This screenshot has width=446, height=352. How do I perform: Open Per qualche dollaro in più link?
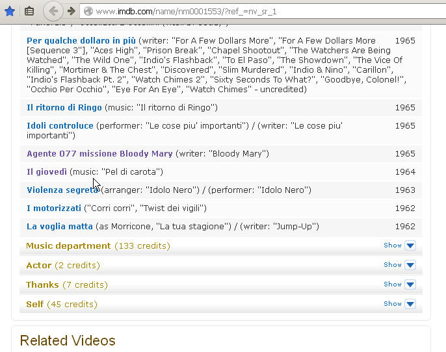point(81,41)
